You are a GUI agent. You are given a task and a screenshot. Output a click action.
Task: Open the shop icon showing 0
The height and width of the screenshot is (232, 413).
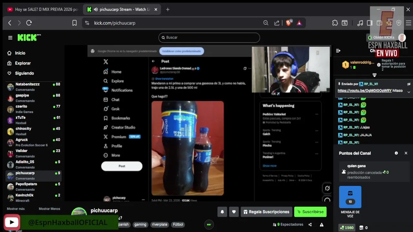click(363, 227)
